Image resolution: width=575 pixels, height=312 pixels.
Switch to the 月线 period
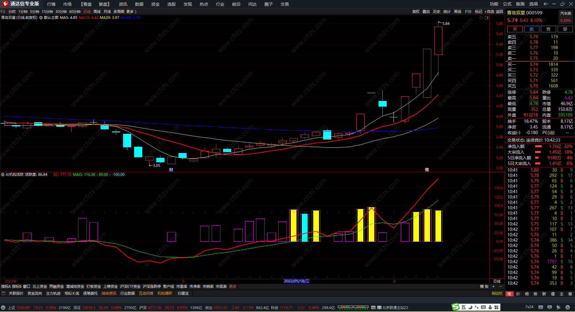[107, 11]
